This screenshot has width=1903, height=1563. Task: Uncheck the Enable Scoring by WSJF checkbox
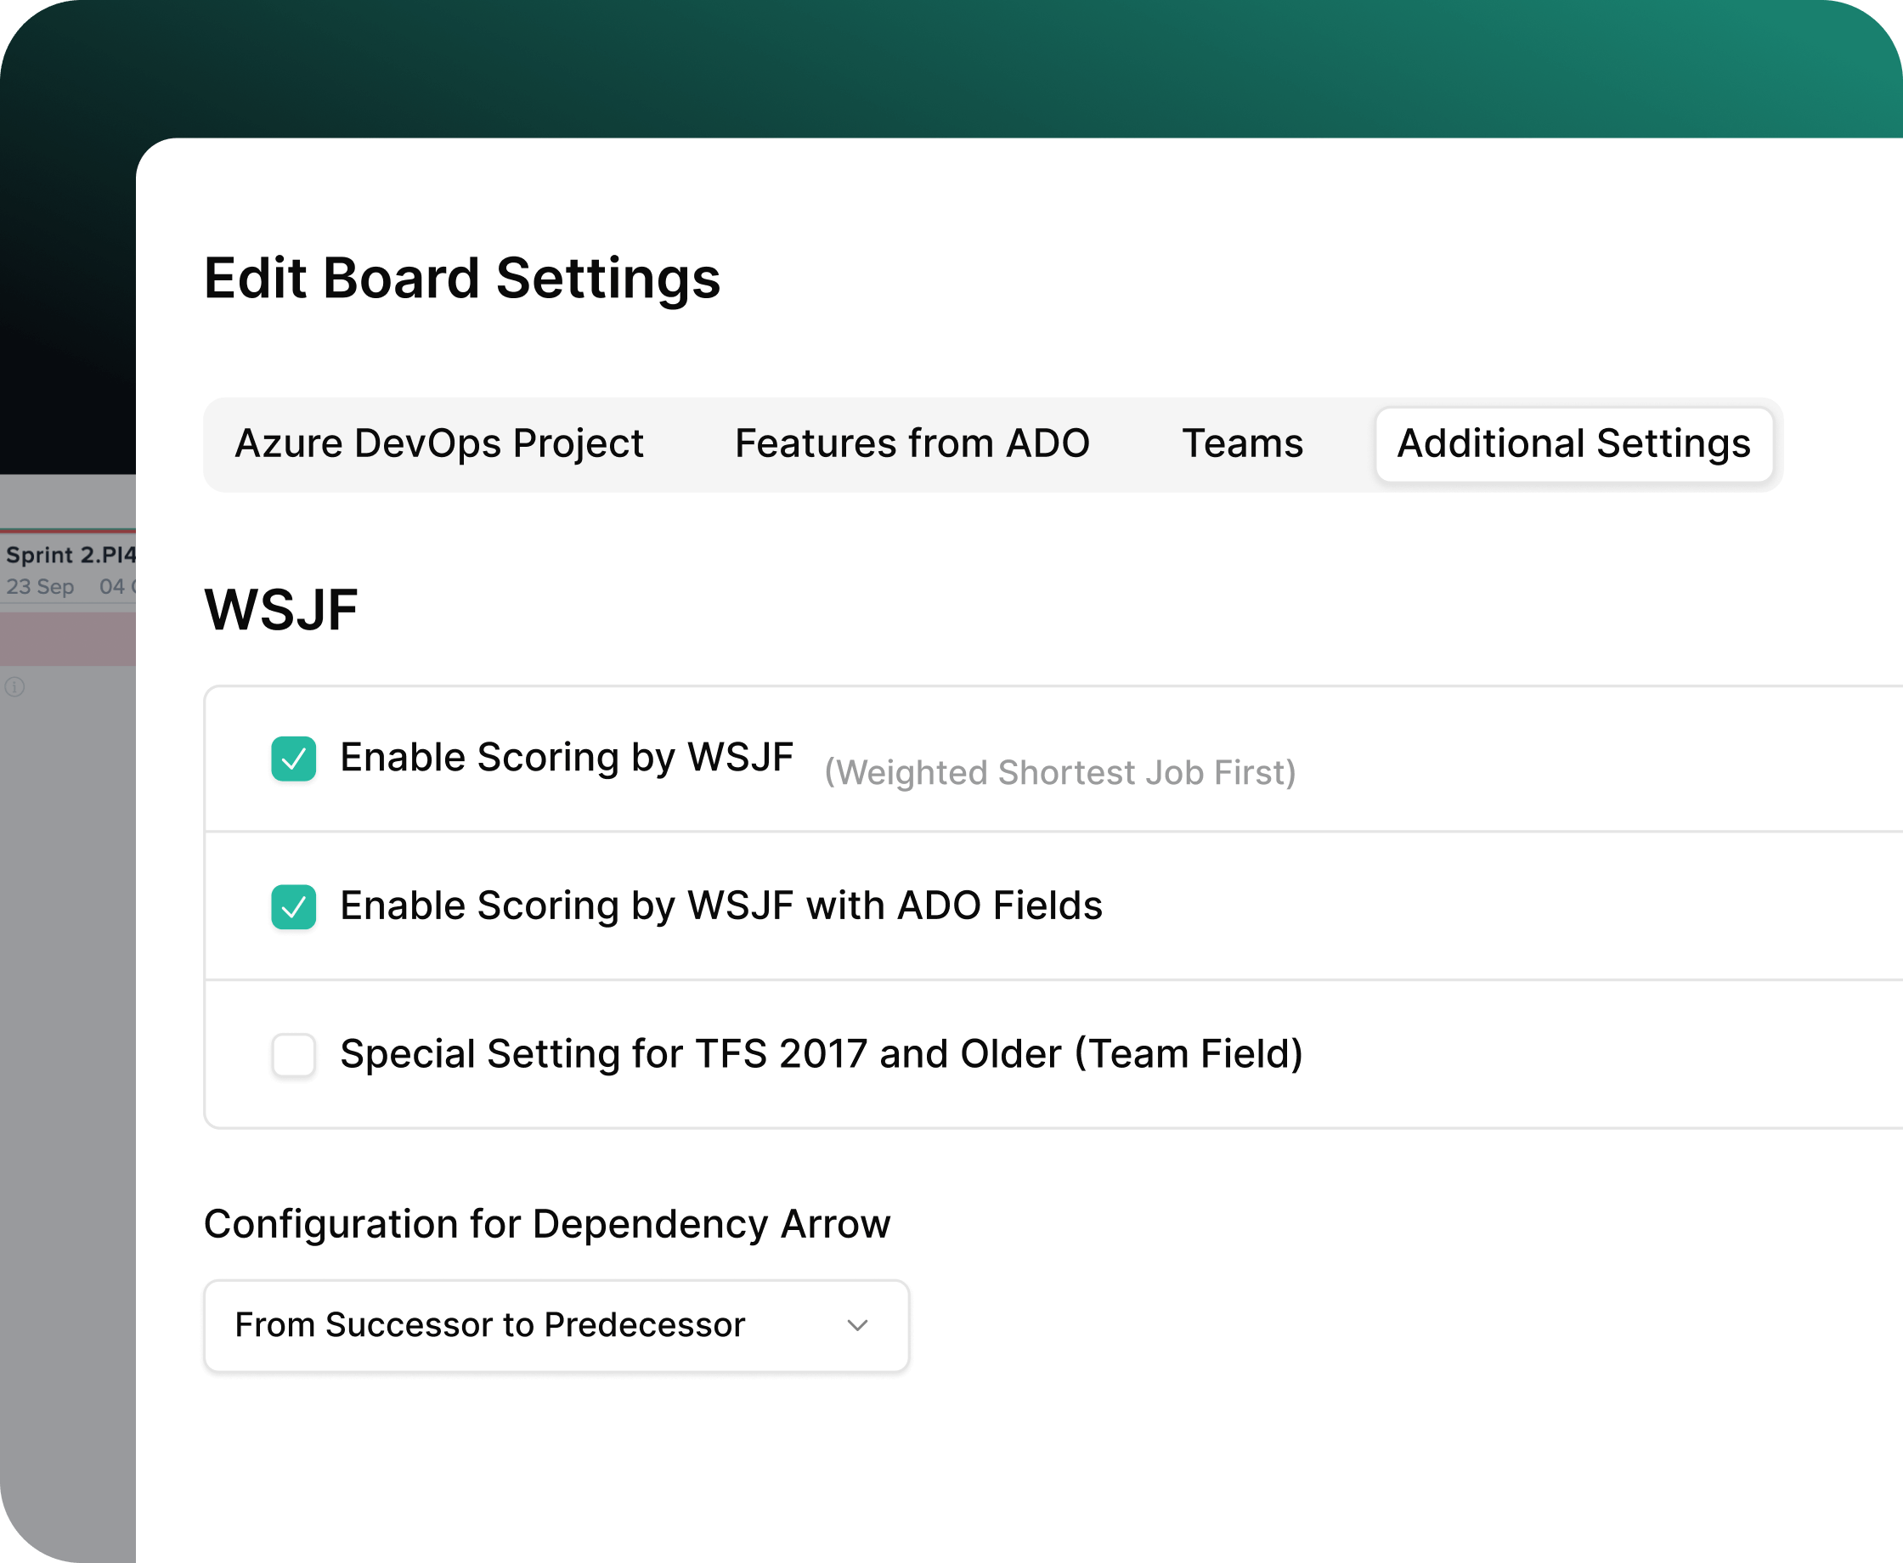[293, 758]
